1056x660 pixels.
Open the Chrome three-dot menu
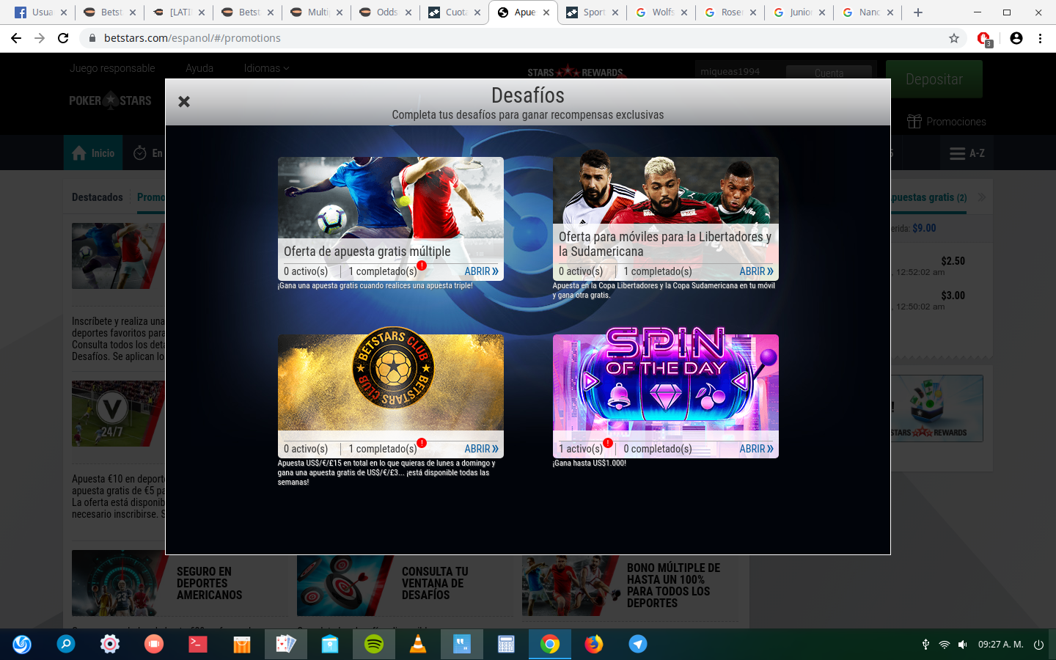click(1040, 38)
